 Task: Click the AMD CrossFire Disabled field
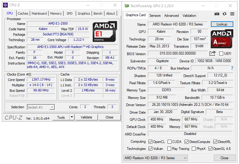click(190, 134)
